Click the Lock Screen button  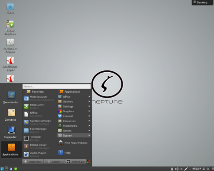click(x=33, y=162)
